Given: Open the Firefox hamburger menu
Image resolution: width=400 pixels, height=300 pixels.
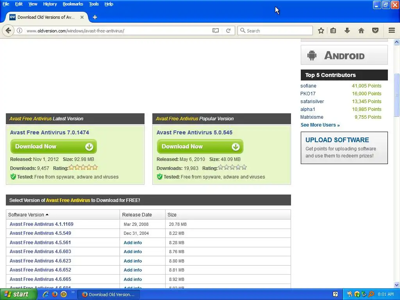Looking at the screenshot, I should [x=392, y=30].
